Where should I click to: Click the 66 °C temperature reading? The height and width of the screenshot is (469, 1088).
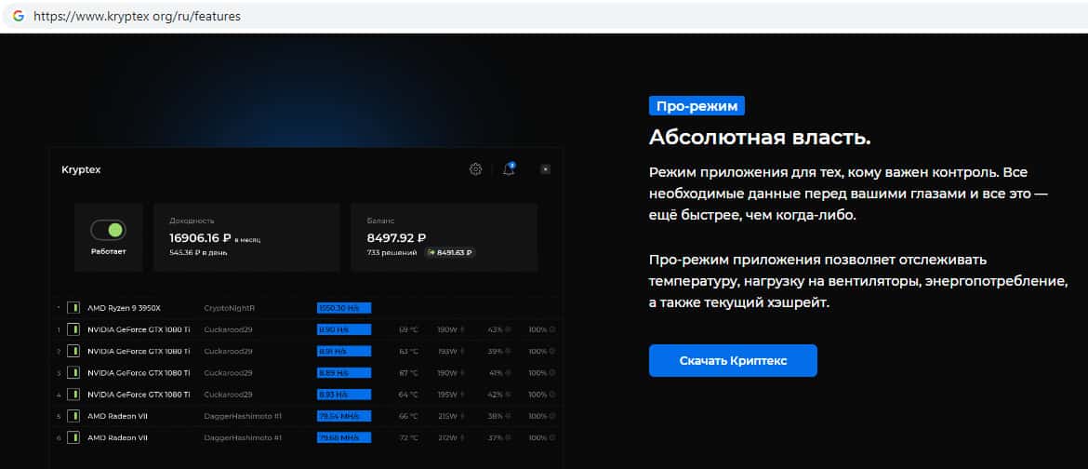pos(408,416)
